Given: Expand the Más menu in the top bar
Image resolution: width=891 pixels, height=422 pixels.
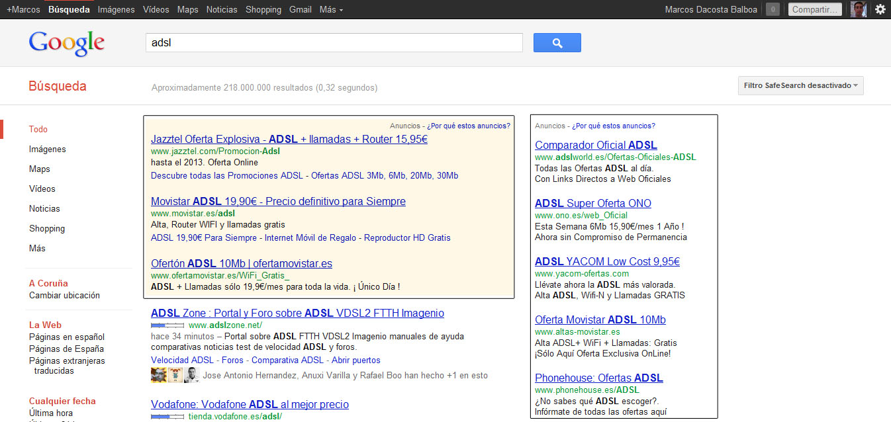Looking at the screenshot, I should click(331, 9).
